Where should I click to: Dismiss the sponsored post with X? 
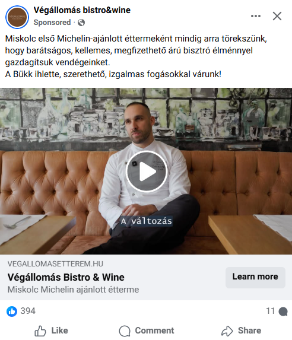pyautogui.click(x=277, y=16)
